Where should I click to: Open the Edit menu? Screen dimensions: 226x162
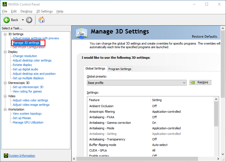14,11
